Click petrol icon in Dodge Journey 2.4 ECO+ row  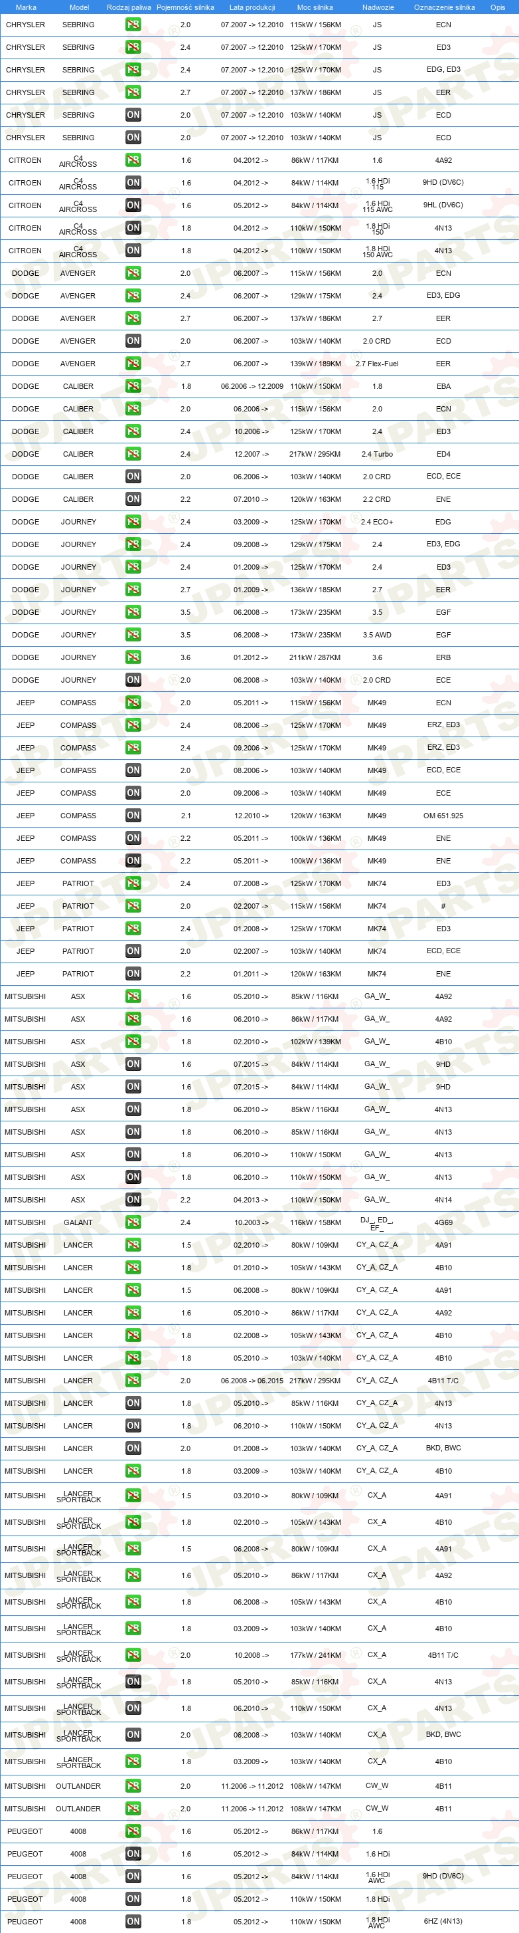click(133, 522)
